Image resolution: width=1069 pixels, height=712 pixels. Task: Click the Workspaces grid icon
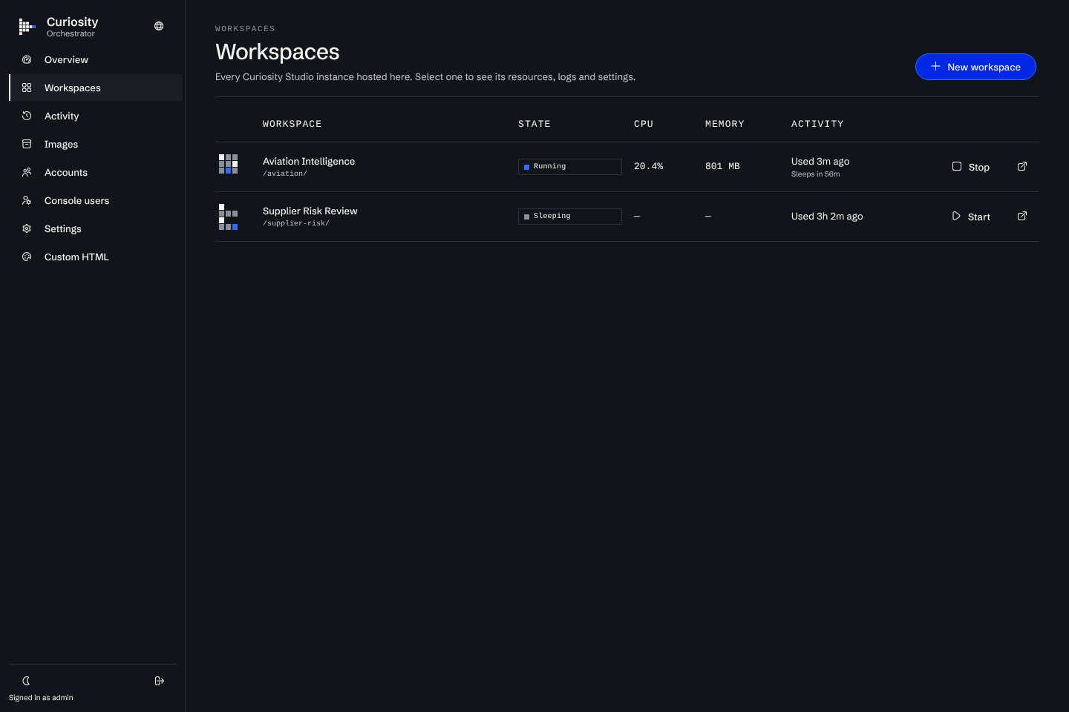pyautogui.click(x=27, y=88)
